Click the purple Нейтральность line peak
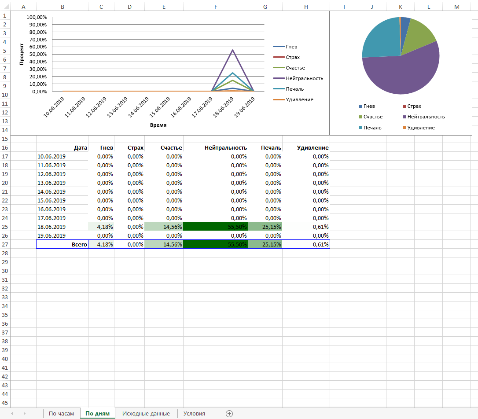 232,50
